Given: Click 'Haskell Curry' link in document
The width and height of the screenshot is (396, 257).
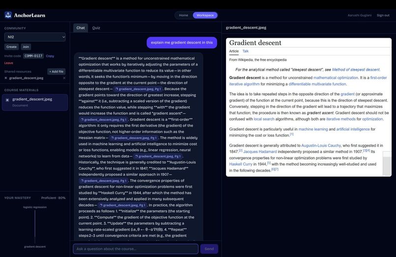Looking at the screenshot, I should pos(241,164).
